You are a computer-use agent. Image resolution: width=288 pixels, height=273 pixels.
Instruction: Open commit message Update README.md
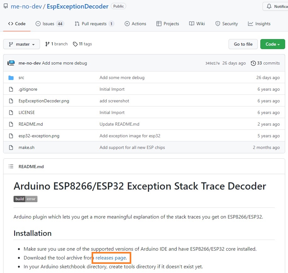[119, 124]
